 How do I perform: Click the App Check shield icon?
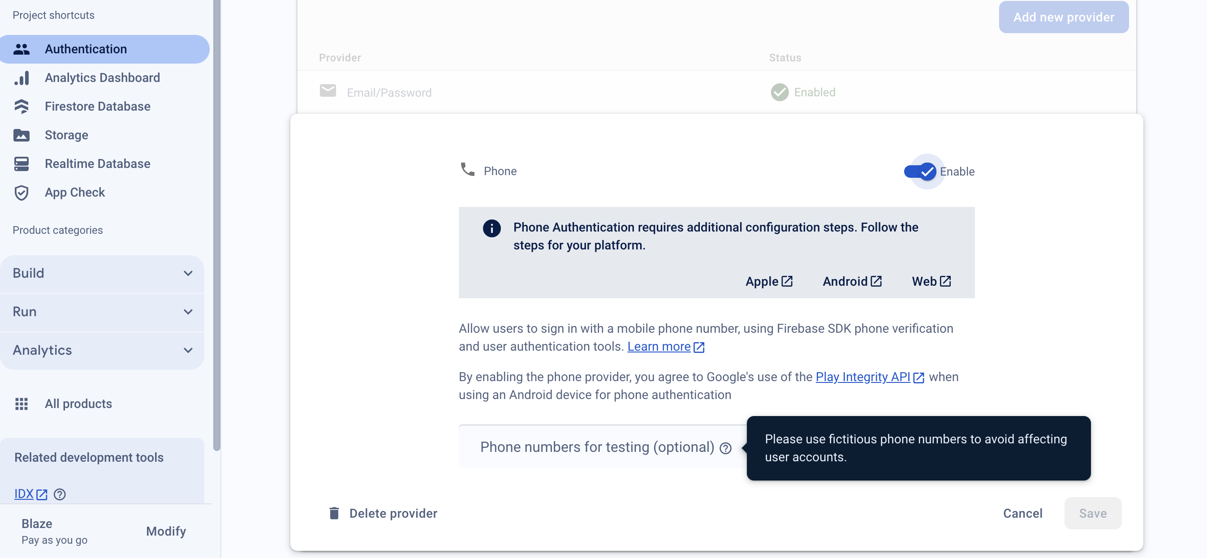click(22, 193)
